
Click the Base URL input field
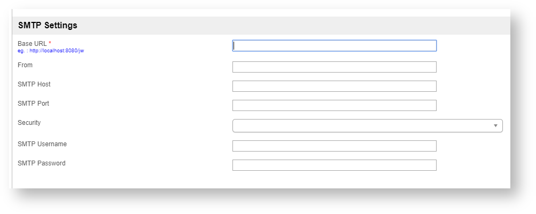tap(334, 46)
